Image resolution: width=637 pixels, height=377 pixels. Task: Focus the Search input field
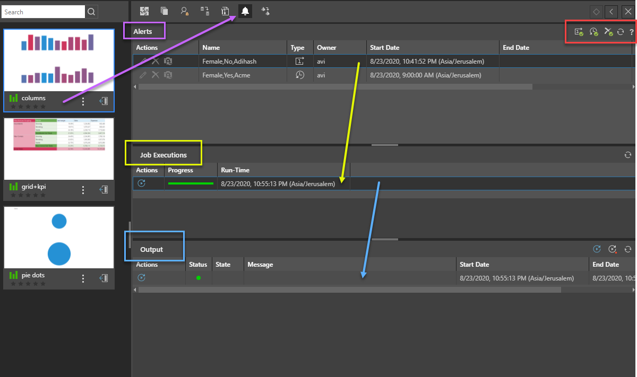[44, 12]
